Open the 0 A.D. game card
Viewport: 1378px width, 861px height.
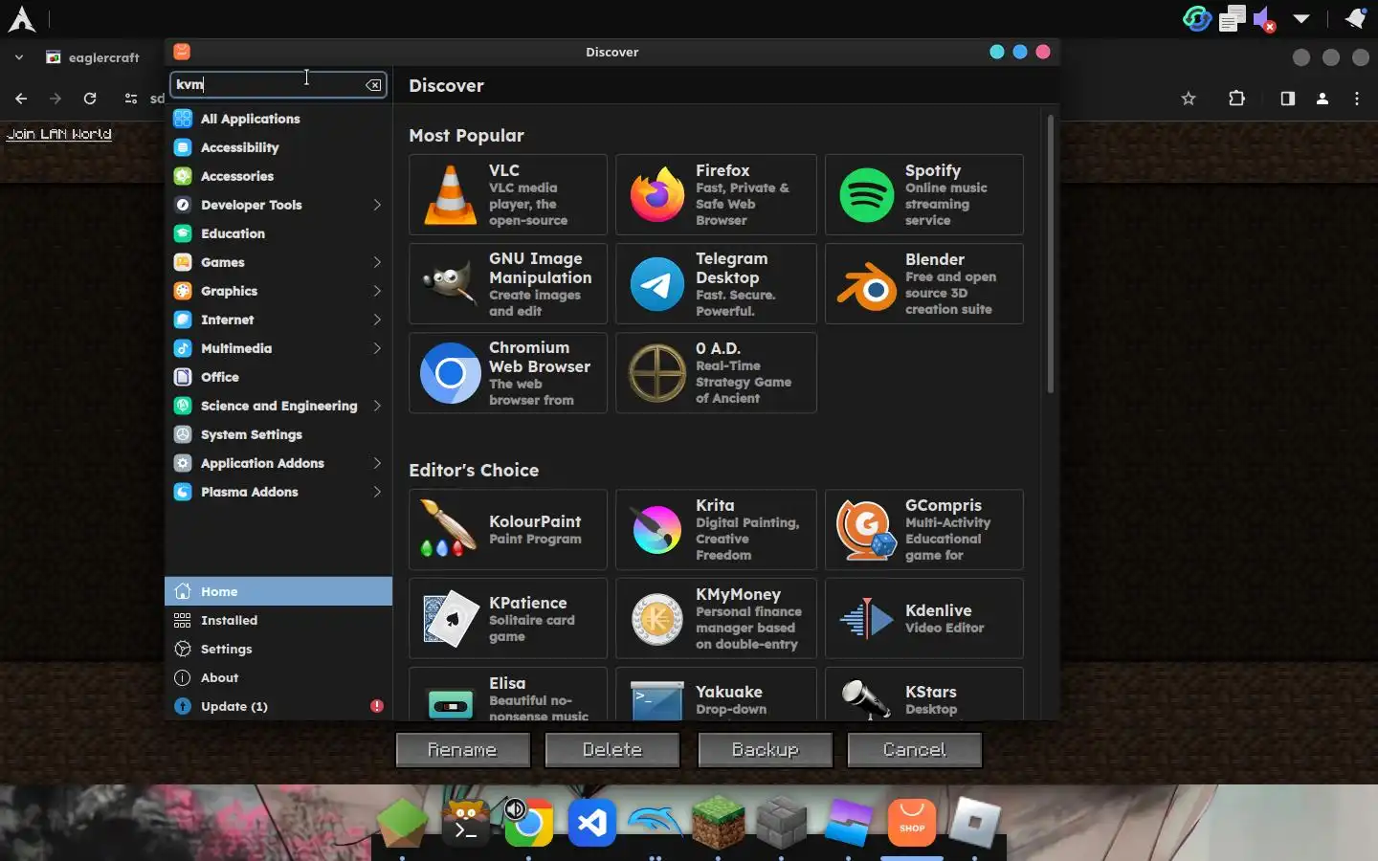click(716, 373)
